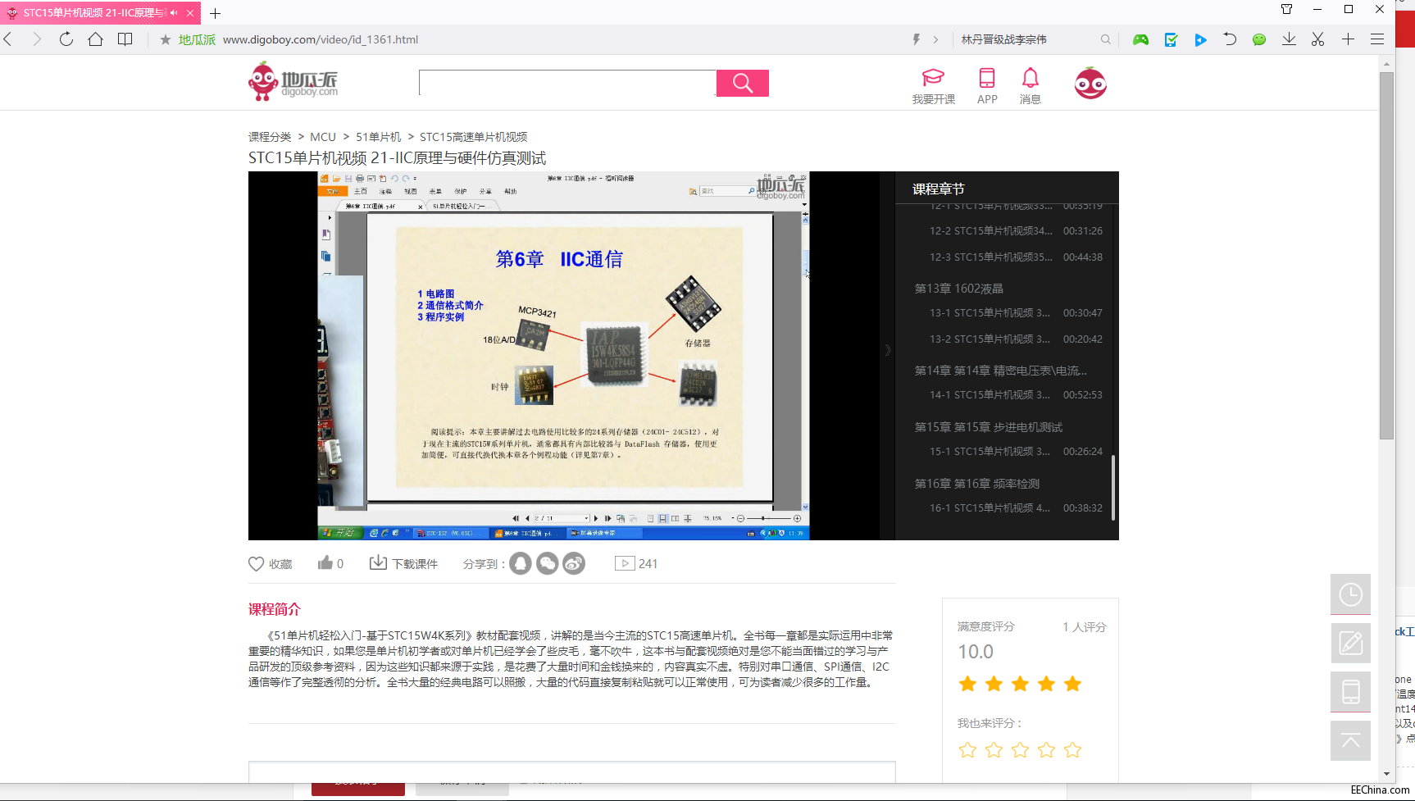Click the user avatar in the header
This screenshot has height=801, width=1415.
point(1090,83)
